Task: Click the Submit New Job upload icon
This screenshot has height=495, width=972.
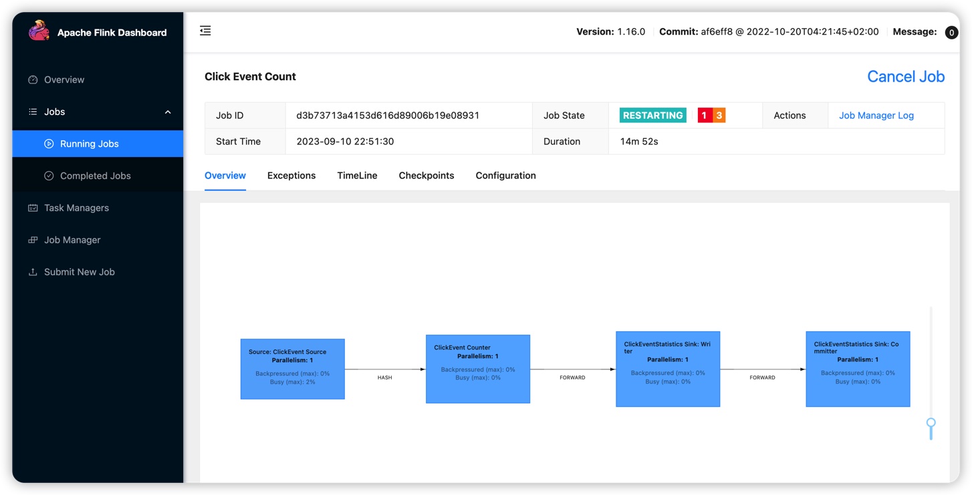Action: [x=33, y=272]
